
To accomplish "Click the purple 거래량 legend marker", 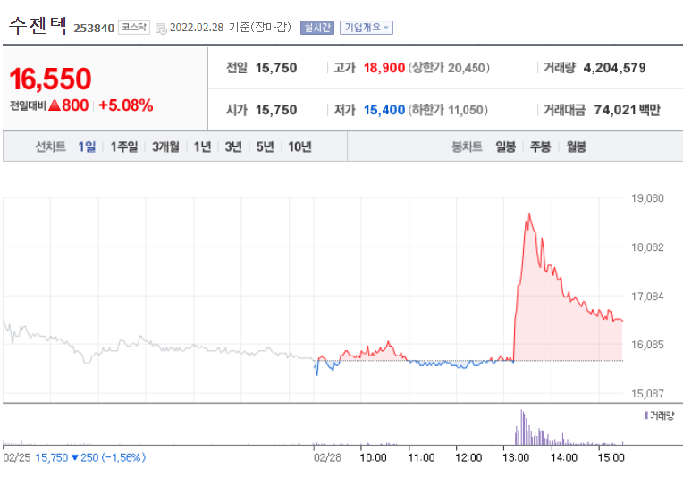I will (x=646, y=415).
